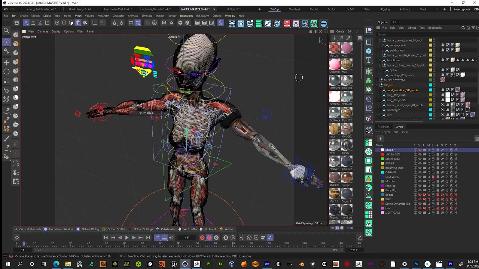Toggle the Z axis lock icon
479x269 pixels.
[40, 23]
